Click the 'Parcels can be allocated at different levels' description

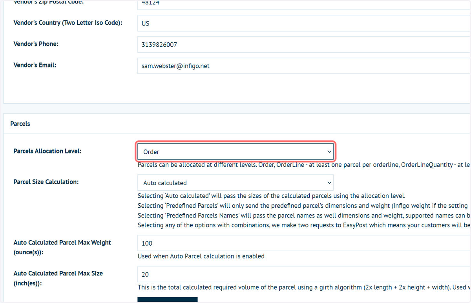pyautogui.click(x=304, y=165)
